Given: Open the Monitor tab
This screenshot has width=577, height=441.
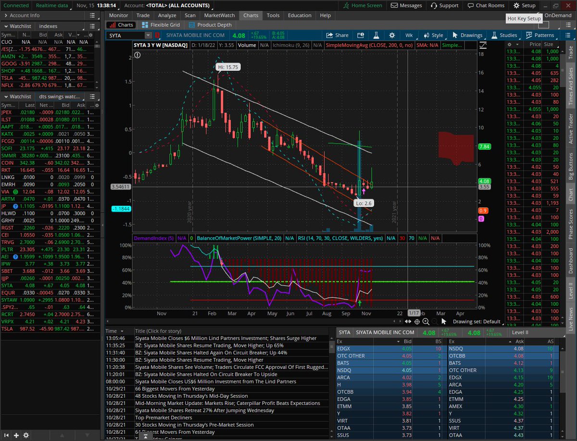Looking at the screenshot, I should [118, 15].
